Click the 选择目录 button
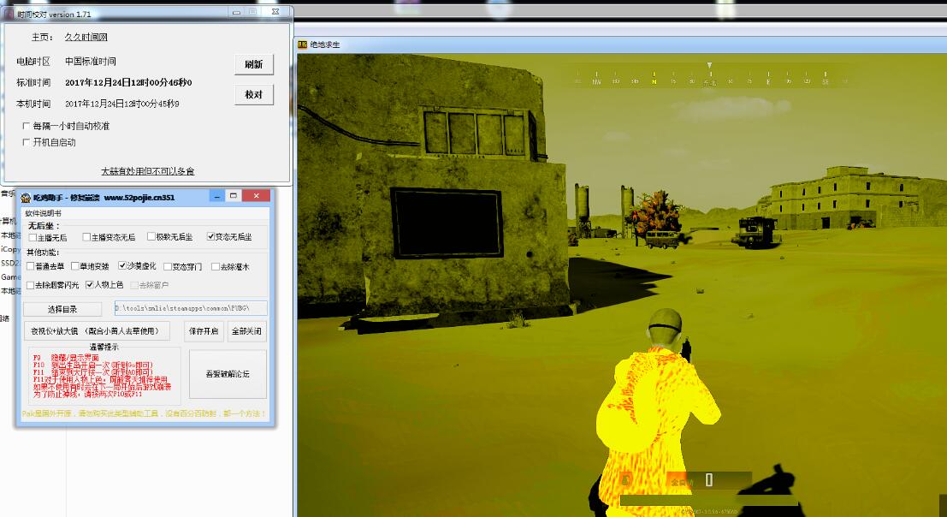The width and height of the screenshot is (947, 517). (x=62, y=309)
